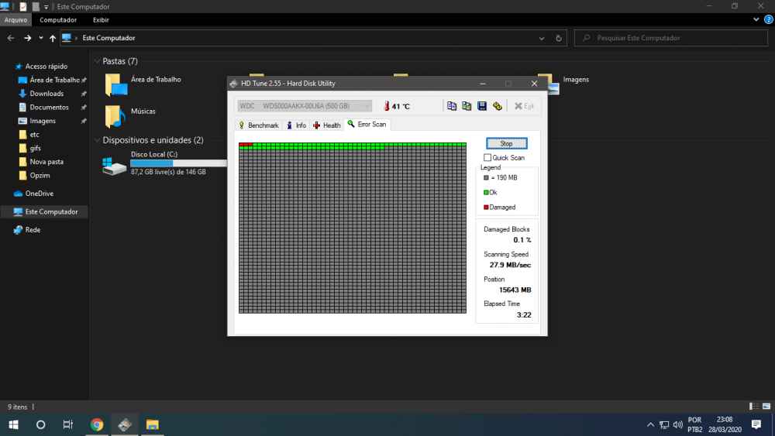This screenshot has height=436, width=775.
Task: Click the copy text to clipboard icon in HD Tune
Action: coord(452,106)
